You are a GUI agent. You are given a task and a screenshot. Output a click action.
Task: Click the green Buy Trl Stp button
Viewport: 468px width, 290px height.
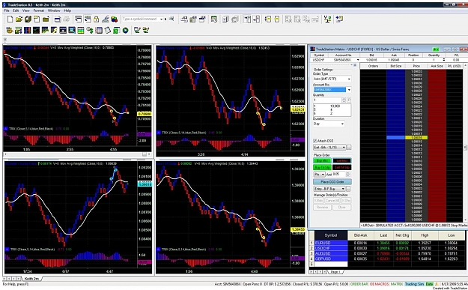click(322, 167)
